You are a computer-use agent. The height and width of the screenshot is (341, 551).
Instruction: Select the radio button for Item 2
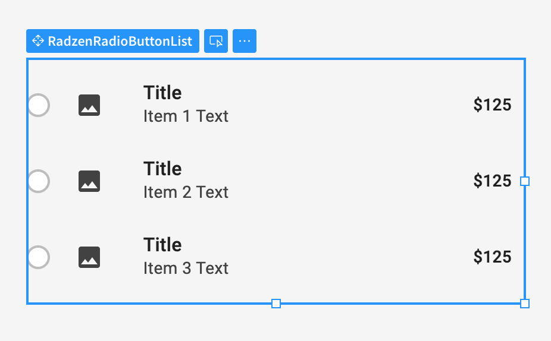coord(38,181)
